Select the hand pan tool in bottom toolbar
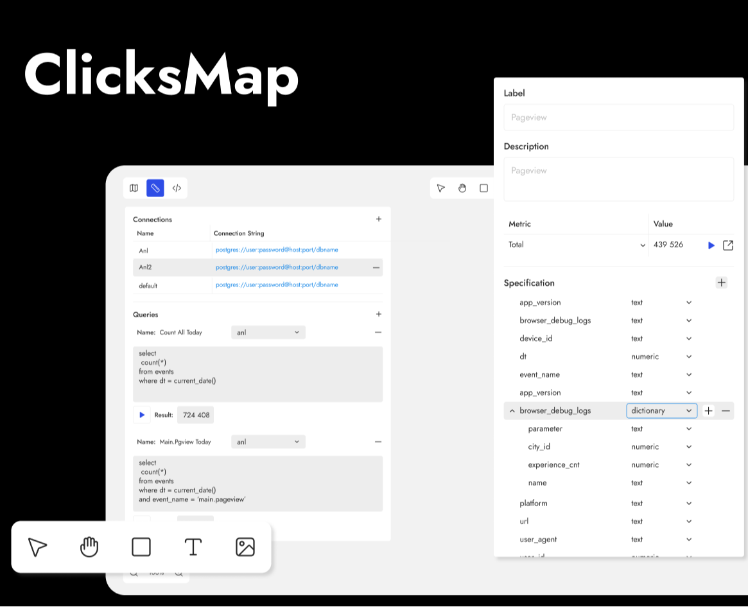The image size is (748, 607). pos(89,547)
